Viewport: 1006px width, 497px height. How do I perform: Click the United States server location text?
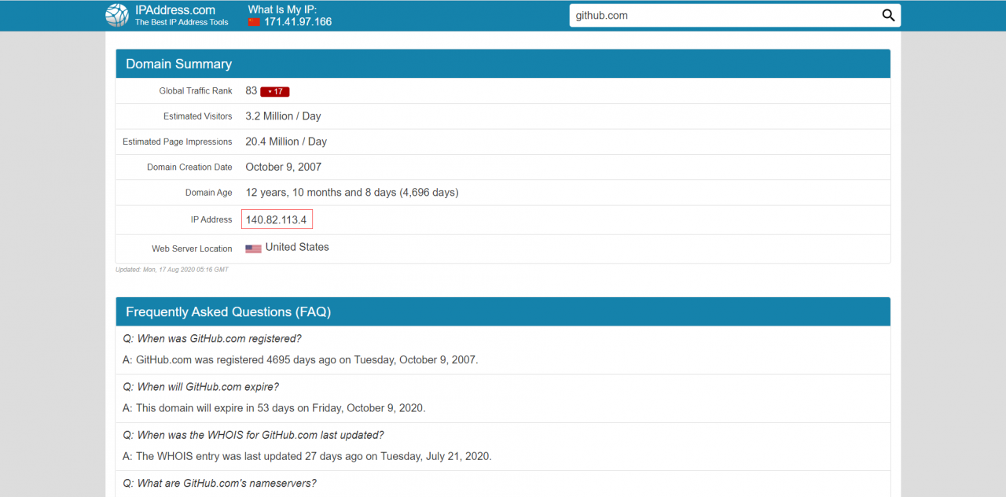click(297, 247)
